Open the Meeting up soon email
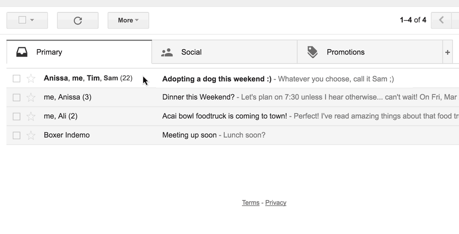 coord(233,135)
